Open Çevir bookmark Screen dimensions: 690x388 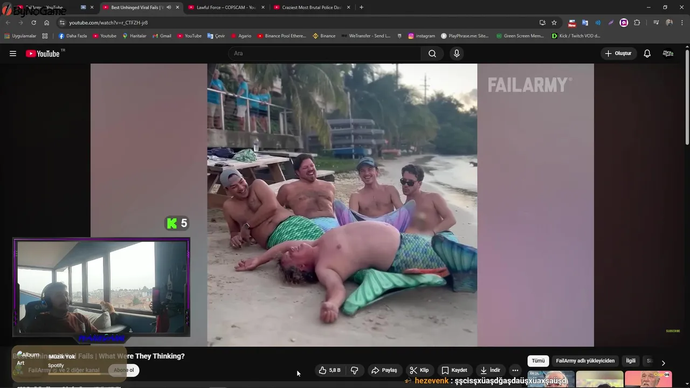coord(216,36)
